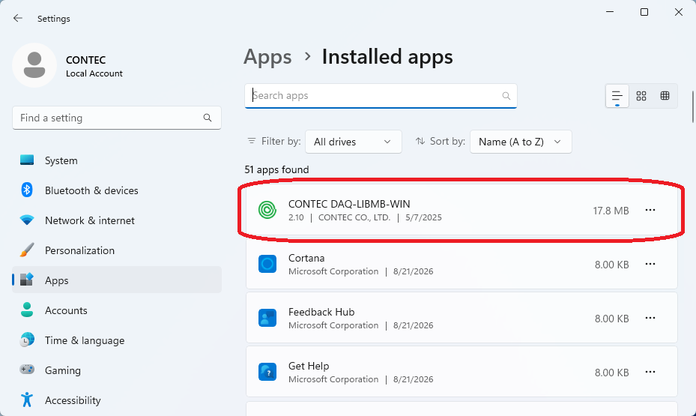Open more options for CONTEC DAQ-LIBMB-WIN
696x416 pixels.
click(x=650, y=210)
